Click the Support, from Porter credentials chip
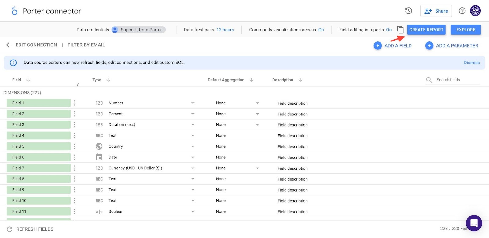The width and height of the screenshot is (489, 238). pos(138,30)
